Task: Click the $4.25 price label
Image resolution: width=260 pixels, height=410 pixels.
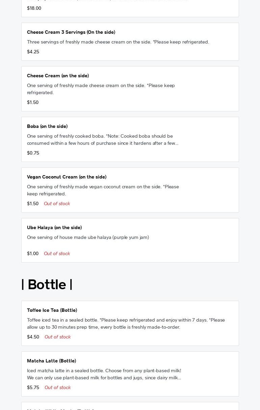Action: coord(33,52)
